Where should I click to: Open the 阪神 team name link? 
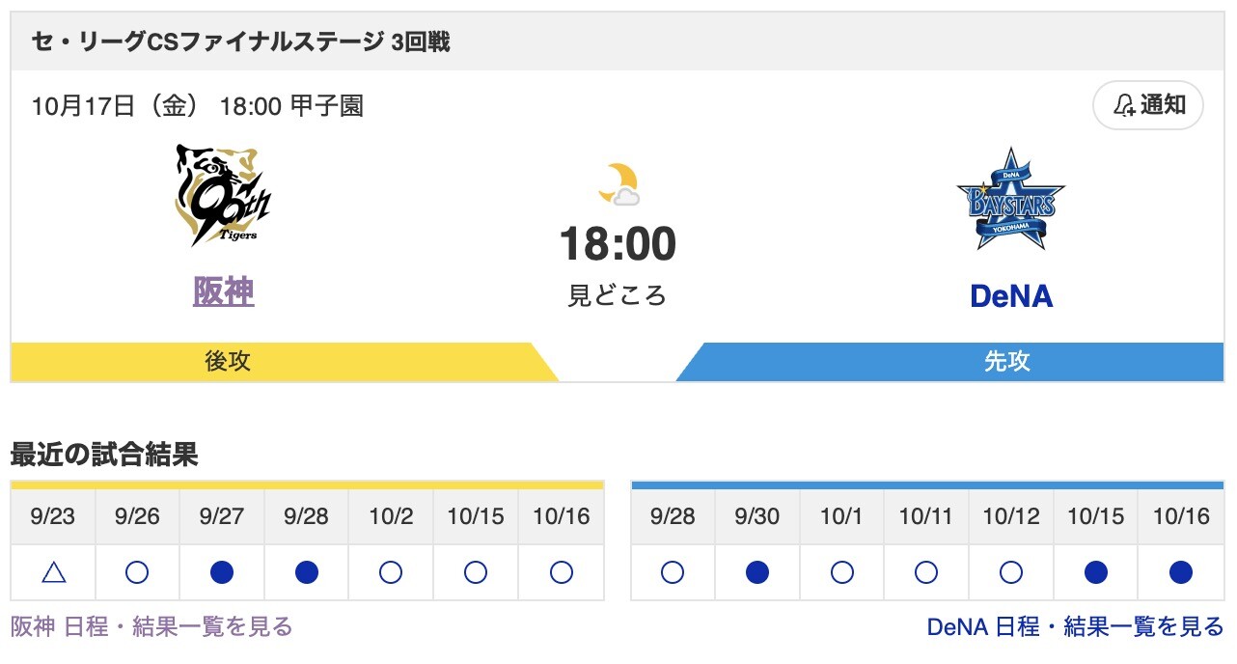point(224,291)
